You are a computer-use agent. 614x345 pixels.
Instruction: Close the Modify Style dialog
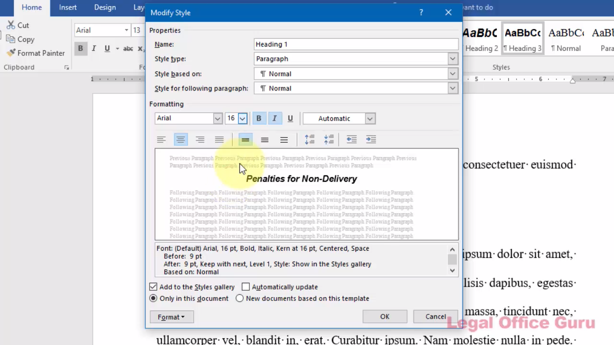448,12
